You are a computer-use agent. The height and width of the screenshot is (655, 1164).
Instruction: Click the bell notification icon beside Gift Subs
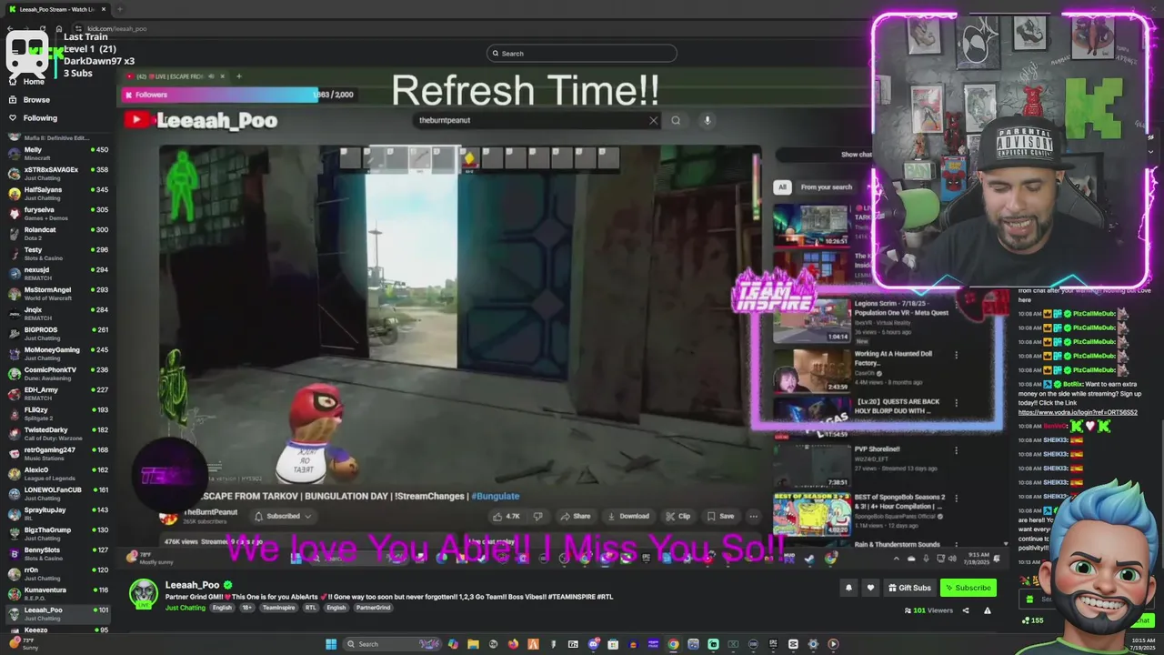click(x=848, y=588)
